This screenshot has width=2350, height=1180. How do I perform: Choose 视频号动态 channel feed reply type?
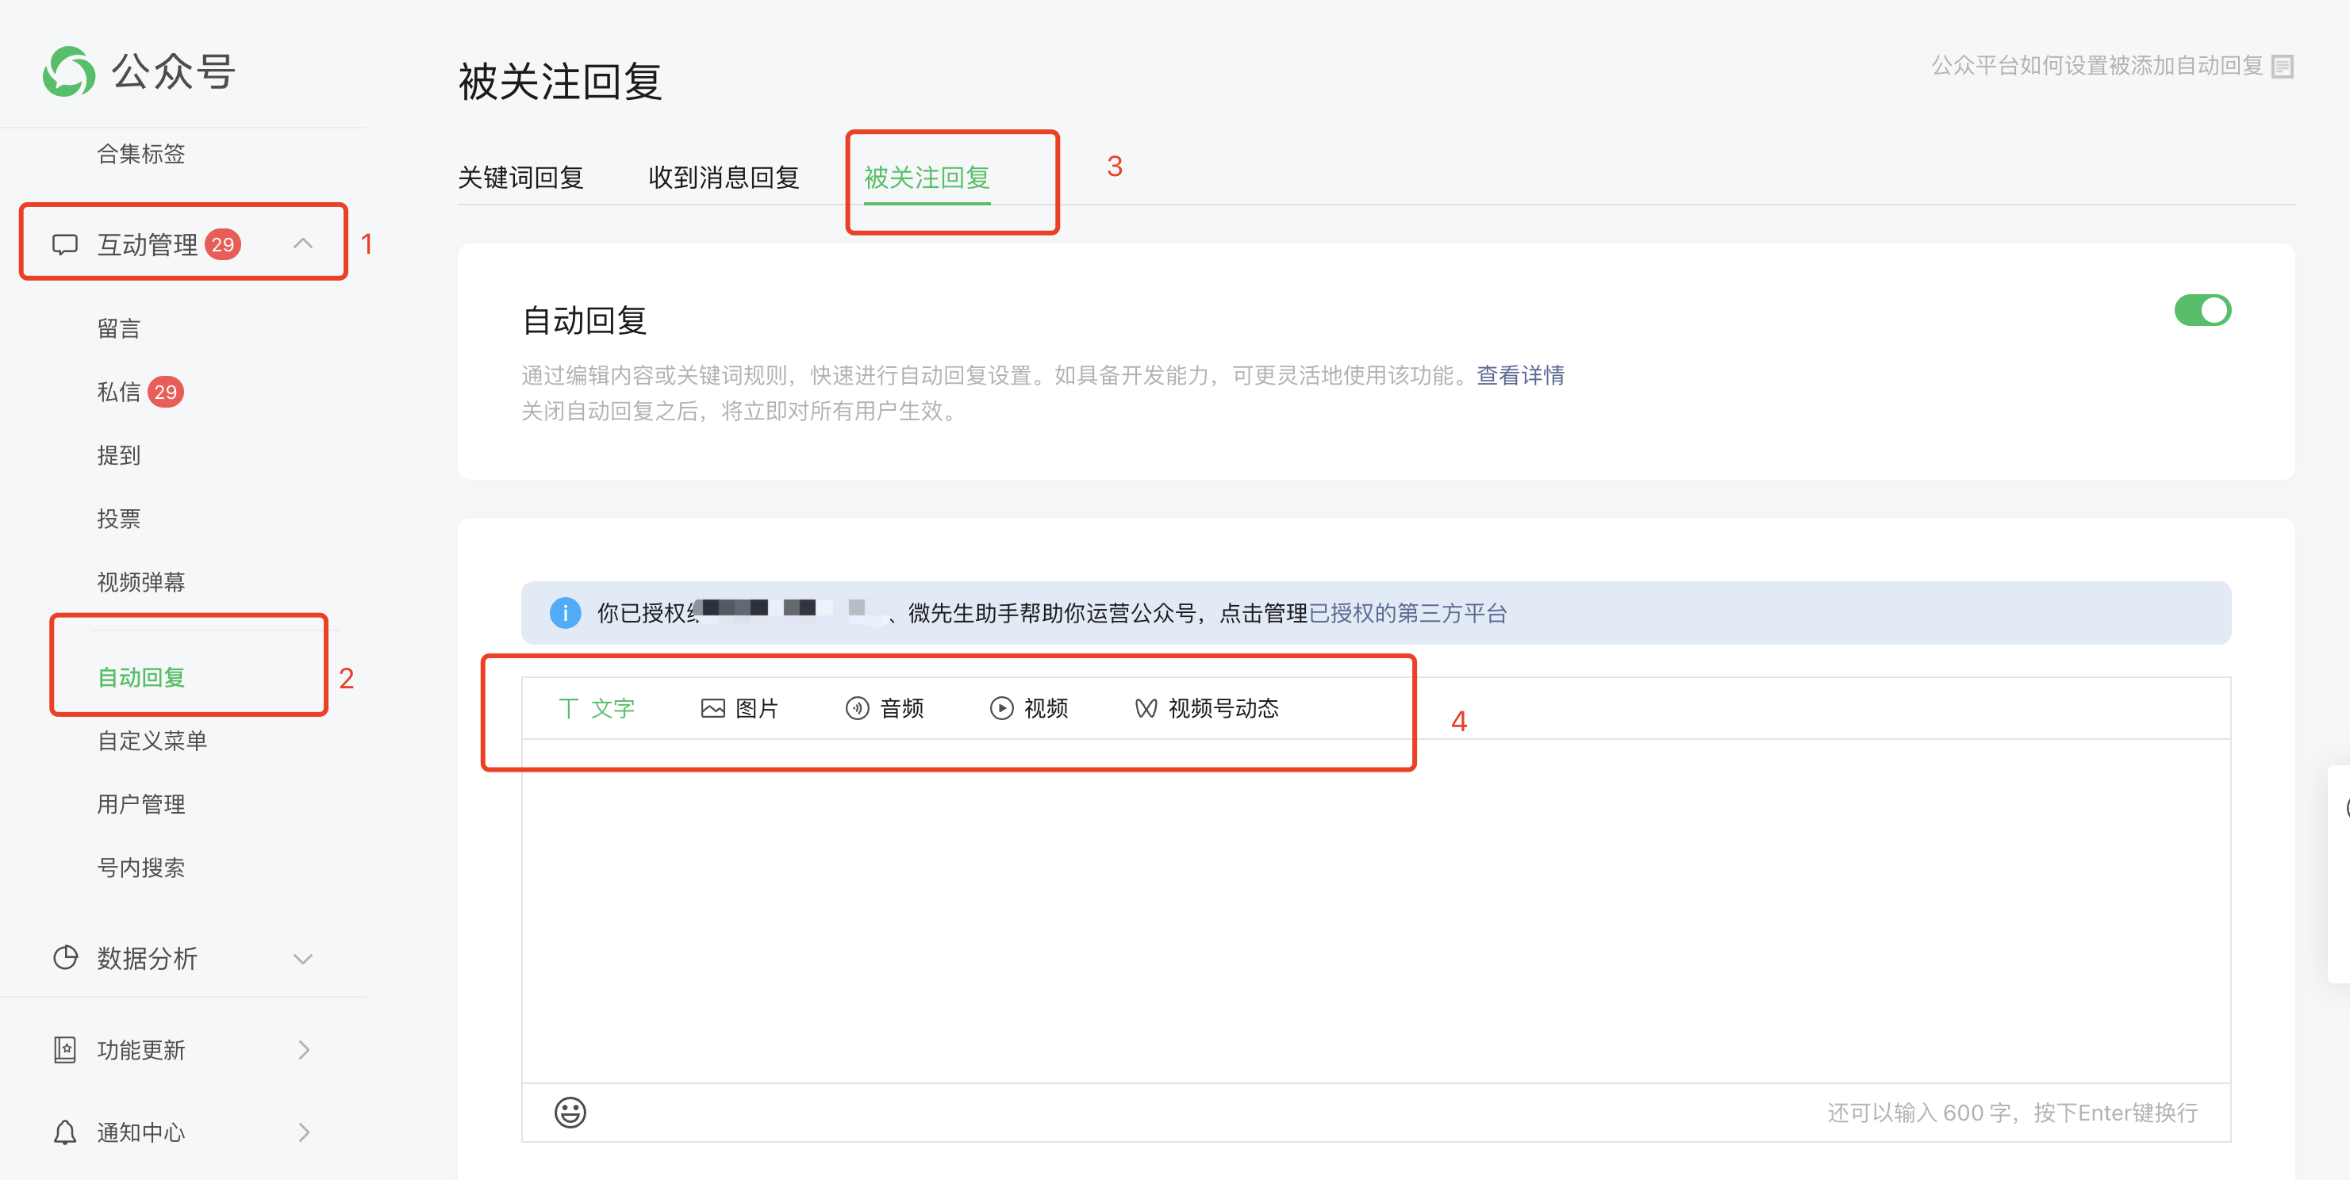(x=1206, y=707)
